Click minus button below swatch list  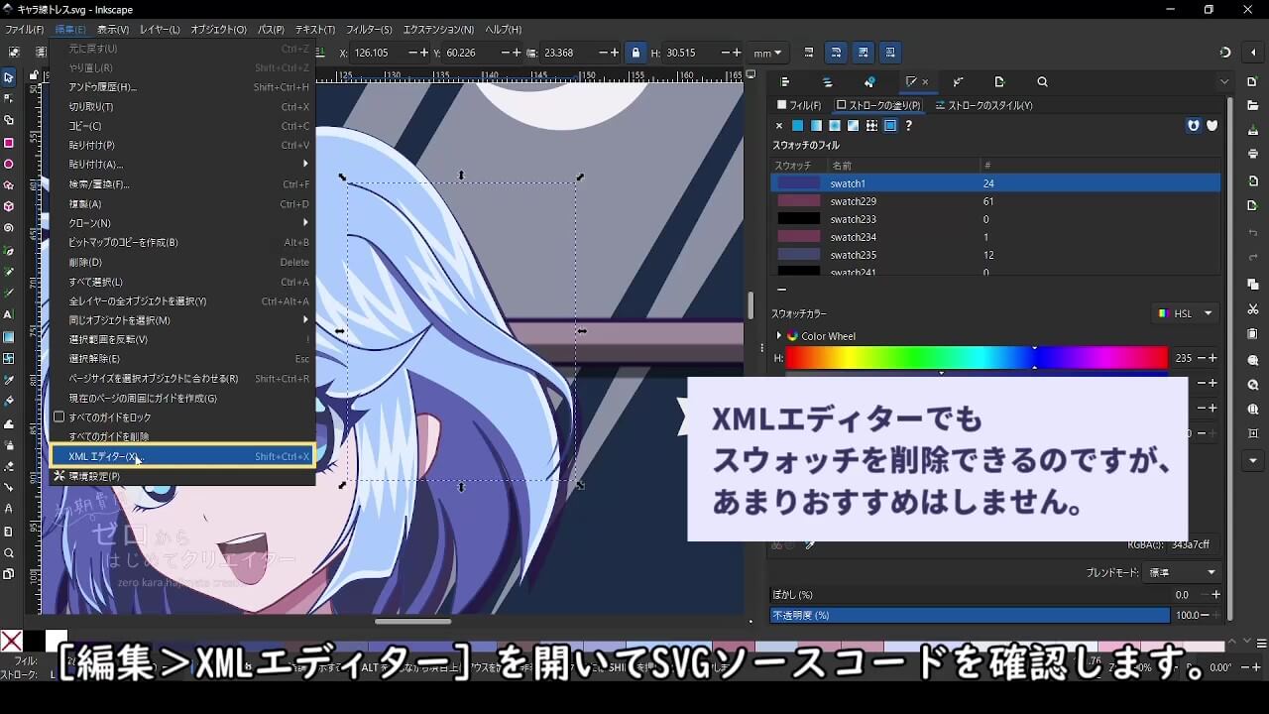click(x=781, y=290)
